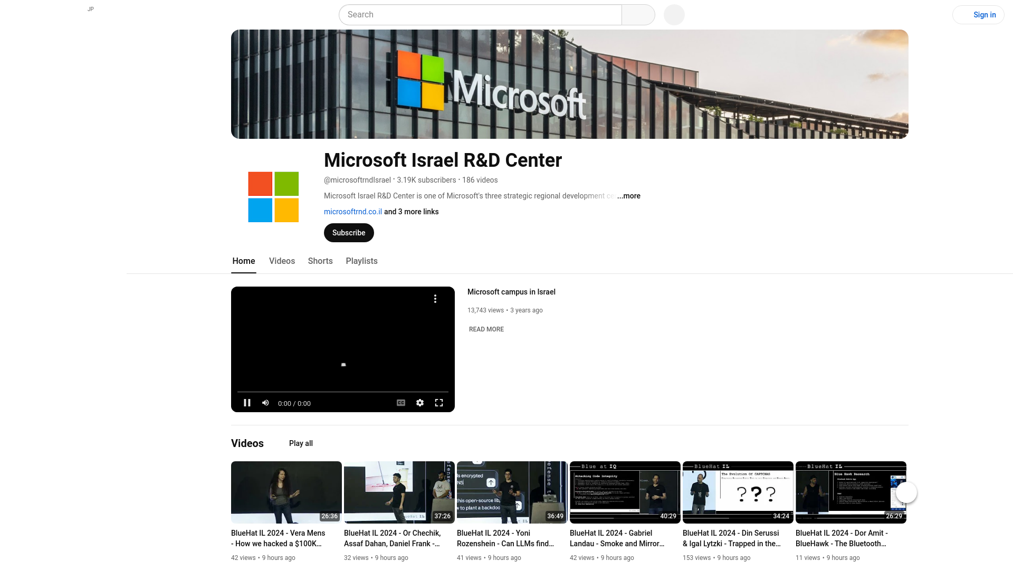Open Dor Amit BlueHawk video thumbnail
This screenshot has height=570, width=1013.
point(851,492)
